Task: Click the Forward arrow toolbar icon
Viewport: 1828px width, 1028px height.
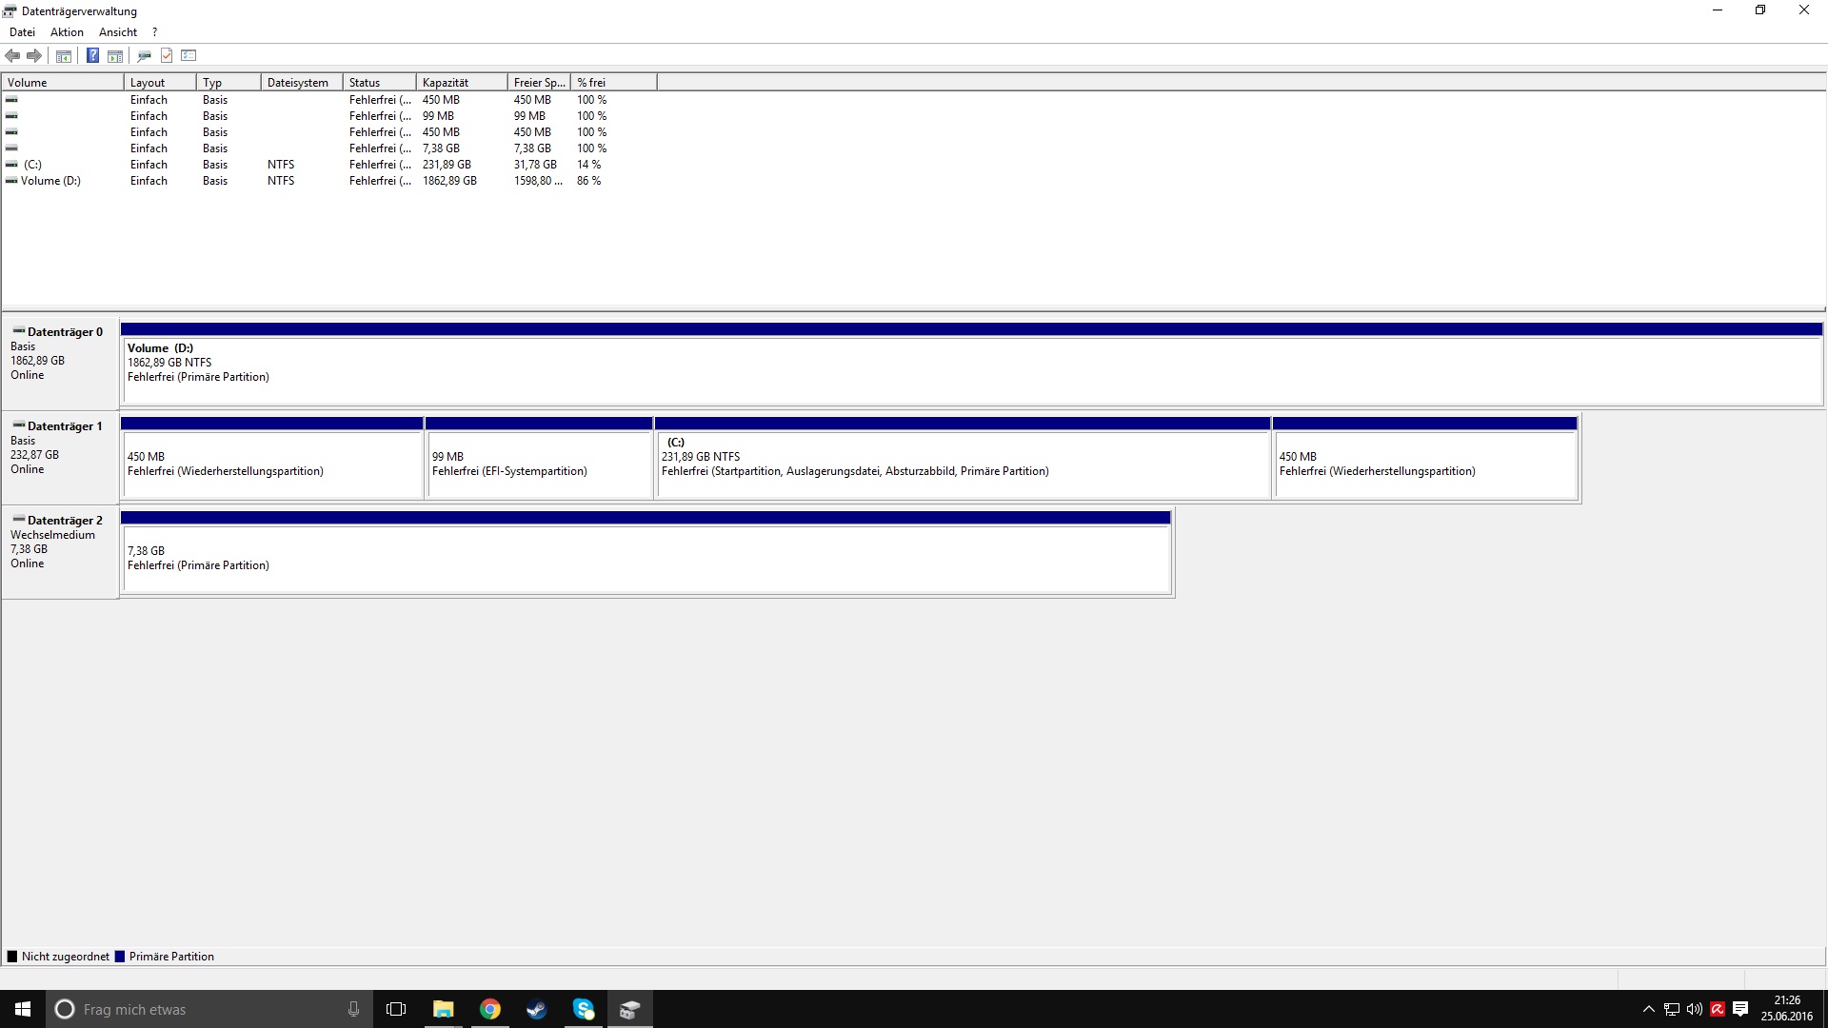Action: [x=34, y=56]
